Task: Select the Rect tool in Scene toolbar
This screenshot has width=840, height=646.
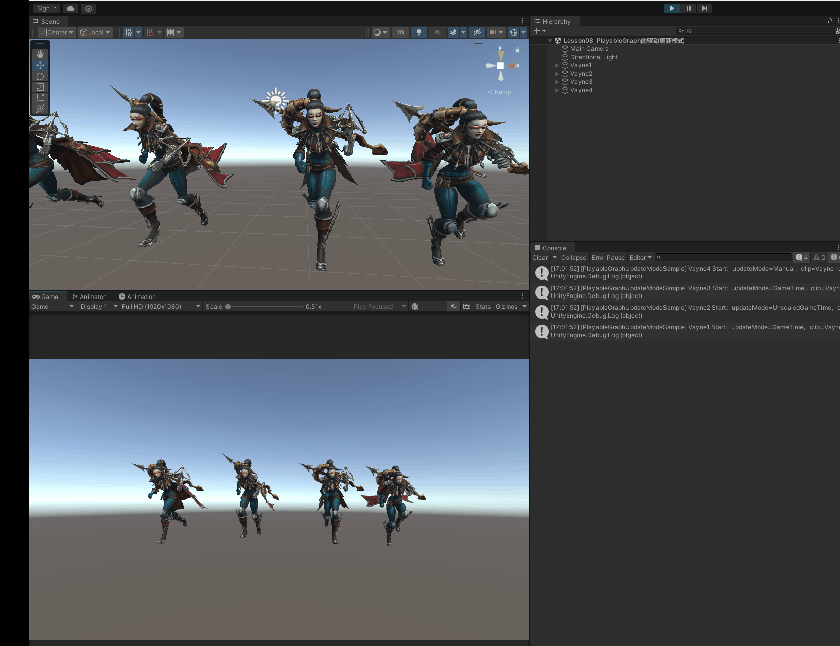Action: 40,98
